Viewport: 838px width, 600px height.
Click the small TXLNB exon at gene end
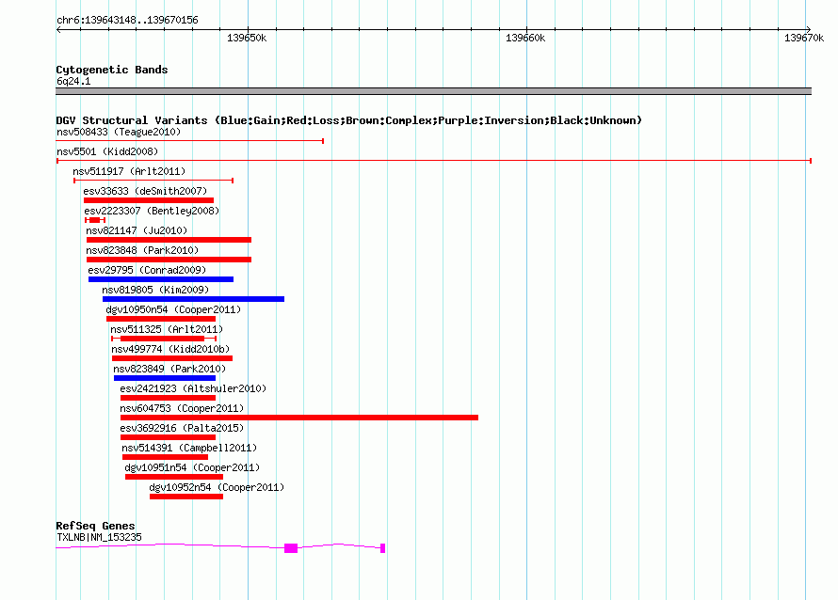[382, 548]
